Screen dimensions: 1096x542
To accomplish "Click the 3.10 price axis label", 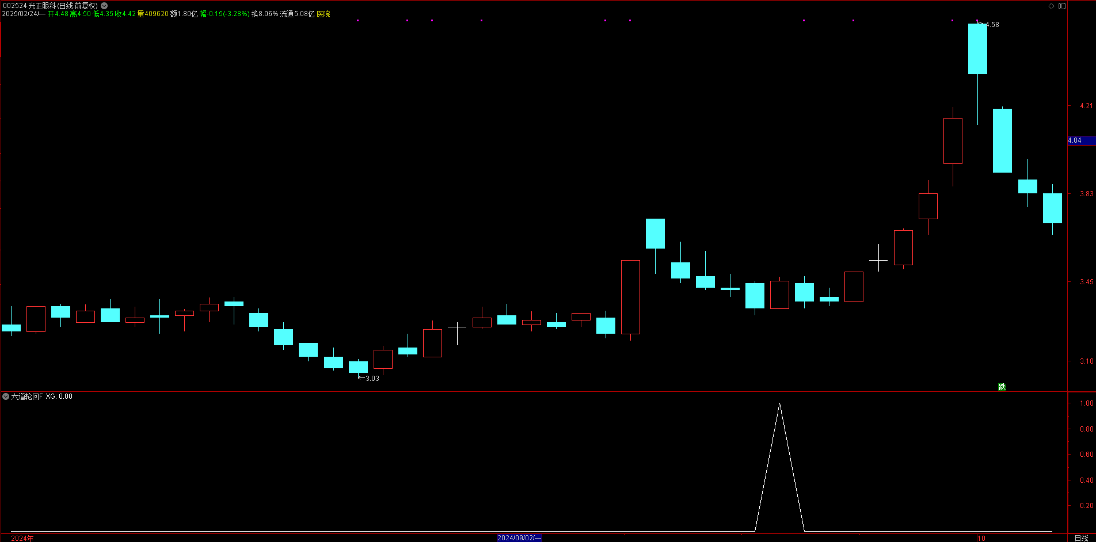I will click(1086, 361).
